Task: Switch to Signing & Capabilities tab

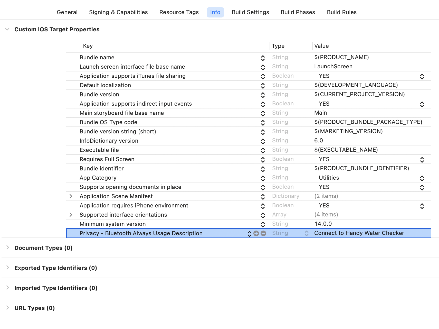Action: click(x=118, y=12)
